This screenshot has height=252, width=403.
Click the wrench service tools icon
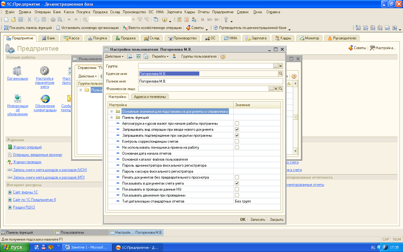pyautogui.click(x=226, y=20)
